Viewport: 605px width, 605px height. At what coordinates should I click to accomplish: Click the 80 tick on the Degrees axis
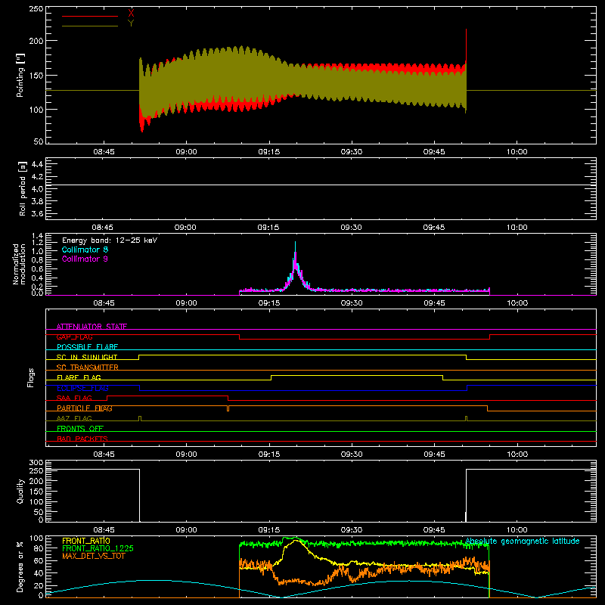point(39,549)
